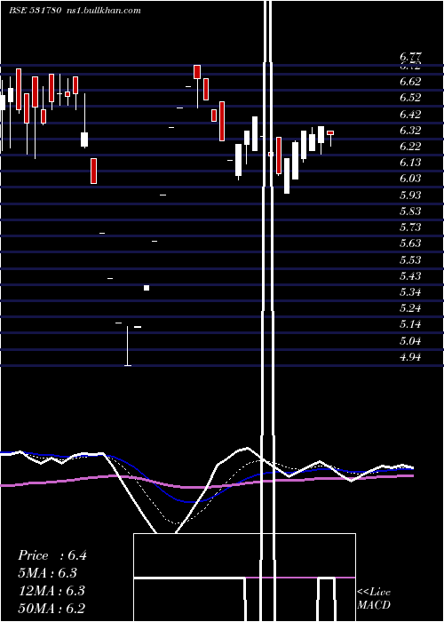This screenshot has width=444, height=622.
Task: Select the 5.53 price axis label
Action: (x=410, y=259)
